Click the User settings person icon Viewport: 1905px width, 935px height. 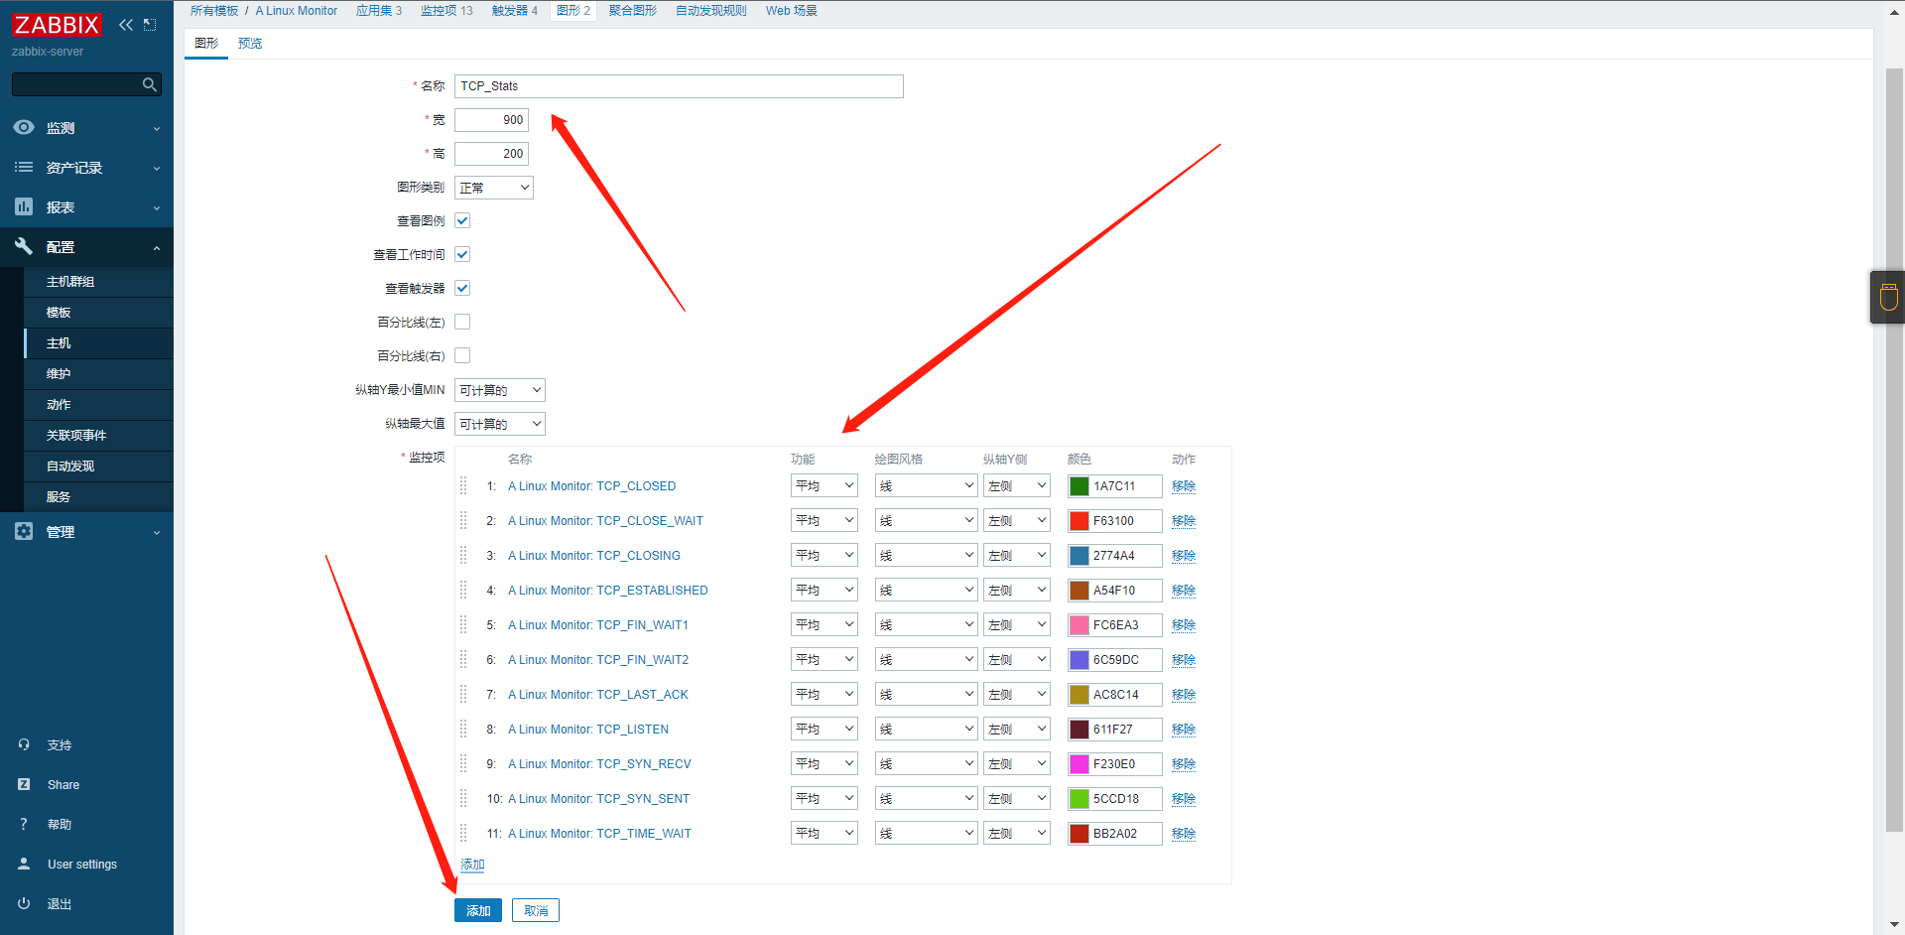coord(24,864)
